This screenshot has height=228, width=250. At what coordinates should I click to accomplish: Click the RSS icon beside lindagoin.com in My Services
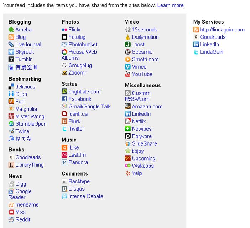point(196,30)
